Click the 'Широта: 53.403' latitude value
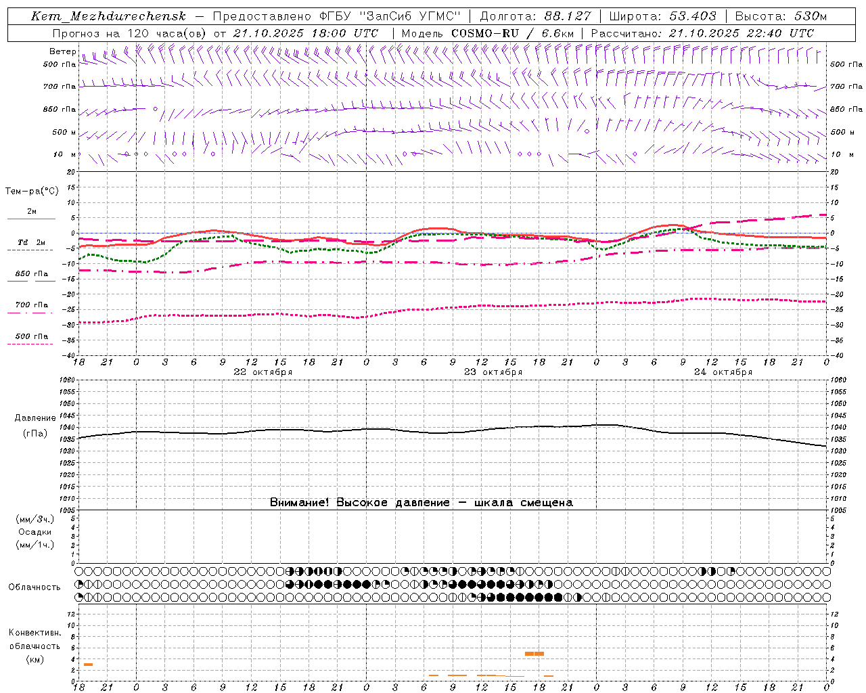Viewport: 866px width, 693px height. pyautogui.click(x=662, y=16)
